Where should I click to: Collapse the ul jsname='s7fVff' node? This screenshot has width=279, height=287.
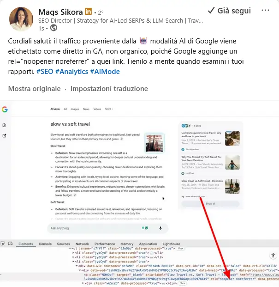(70, 249)
